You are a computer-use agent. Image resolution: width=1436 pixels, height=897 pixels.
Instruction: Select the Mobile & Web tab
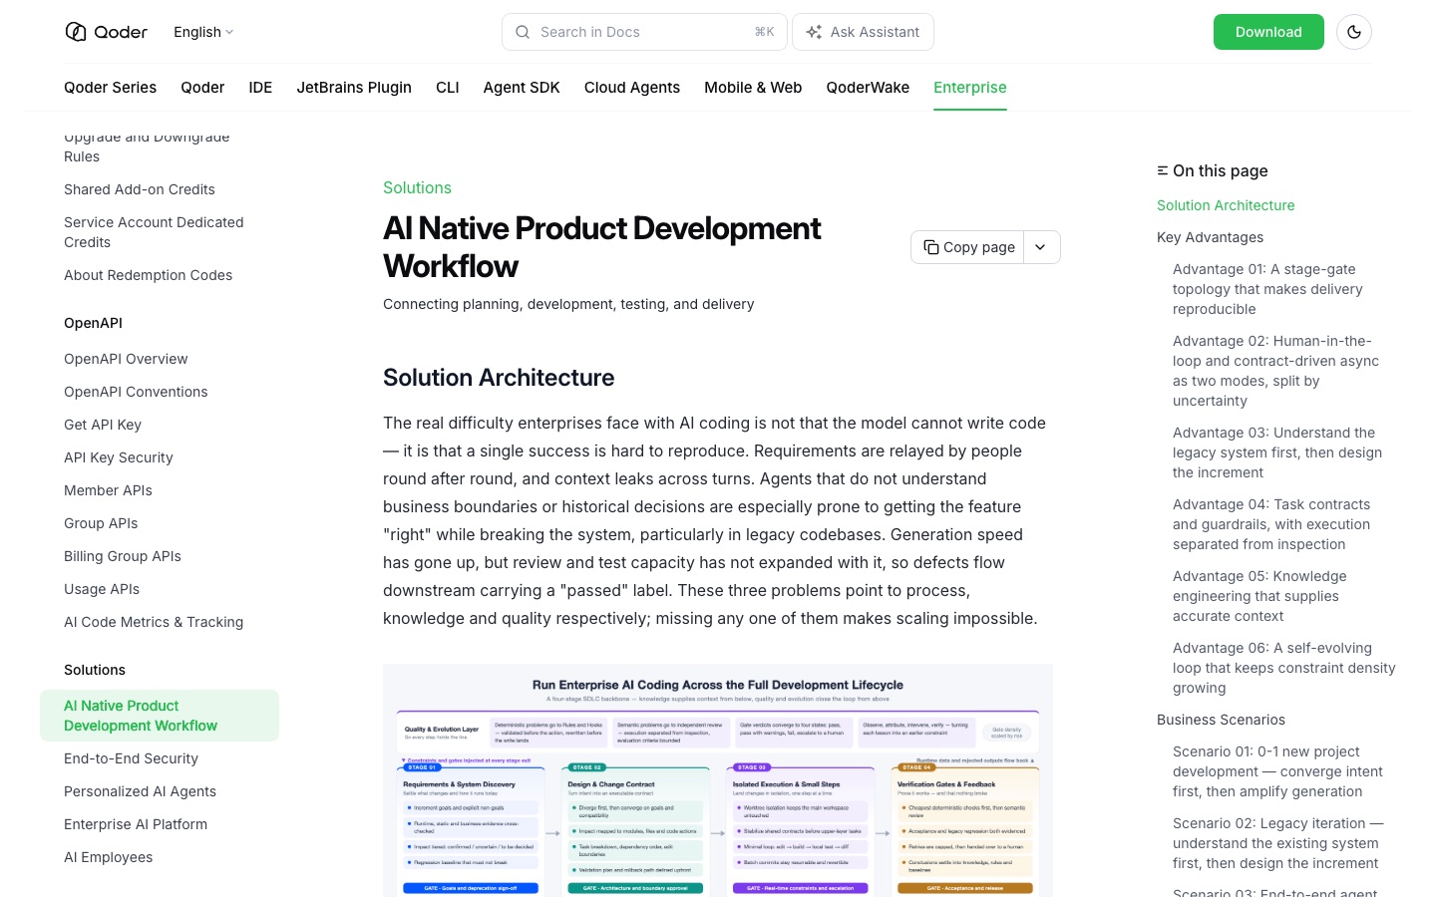753,88
